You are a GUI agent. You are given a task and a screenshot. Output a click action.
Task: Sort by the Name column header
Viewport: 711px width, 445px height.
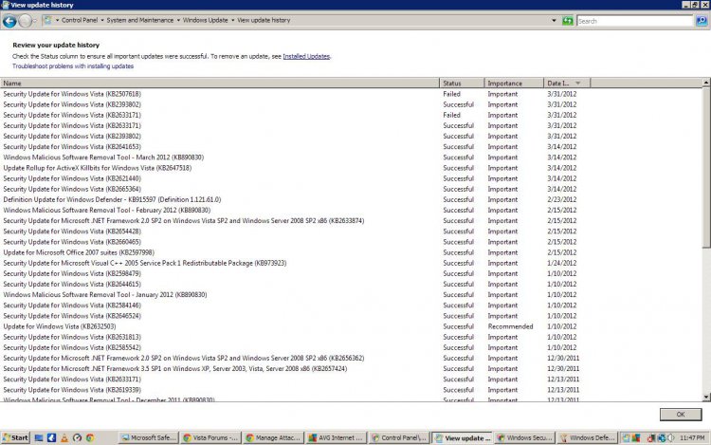tap(220, 83)
